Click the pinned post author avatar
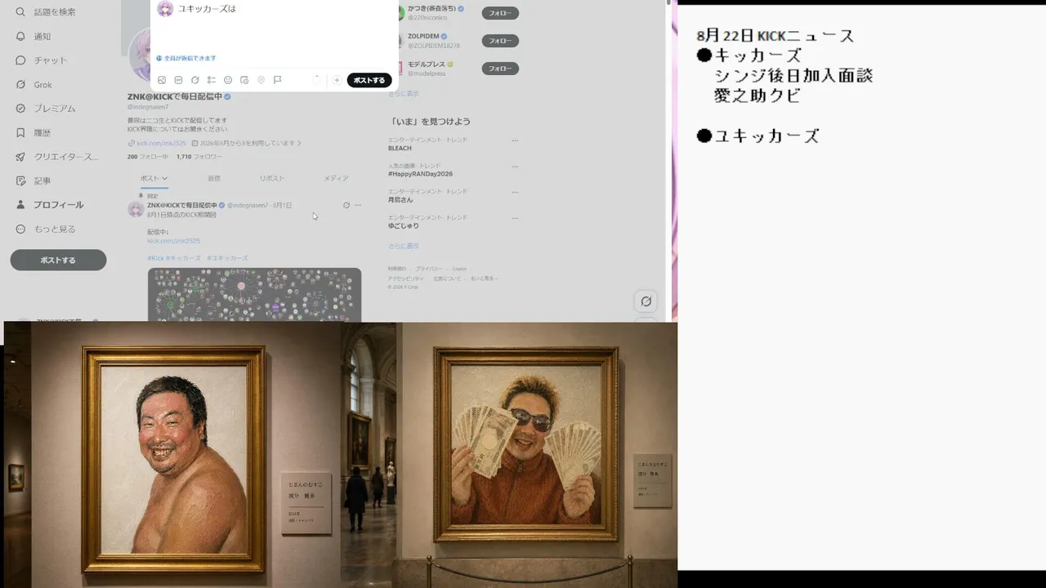This screenshot has height=588, width=1046. click(136, 210)
